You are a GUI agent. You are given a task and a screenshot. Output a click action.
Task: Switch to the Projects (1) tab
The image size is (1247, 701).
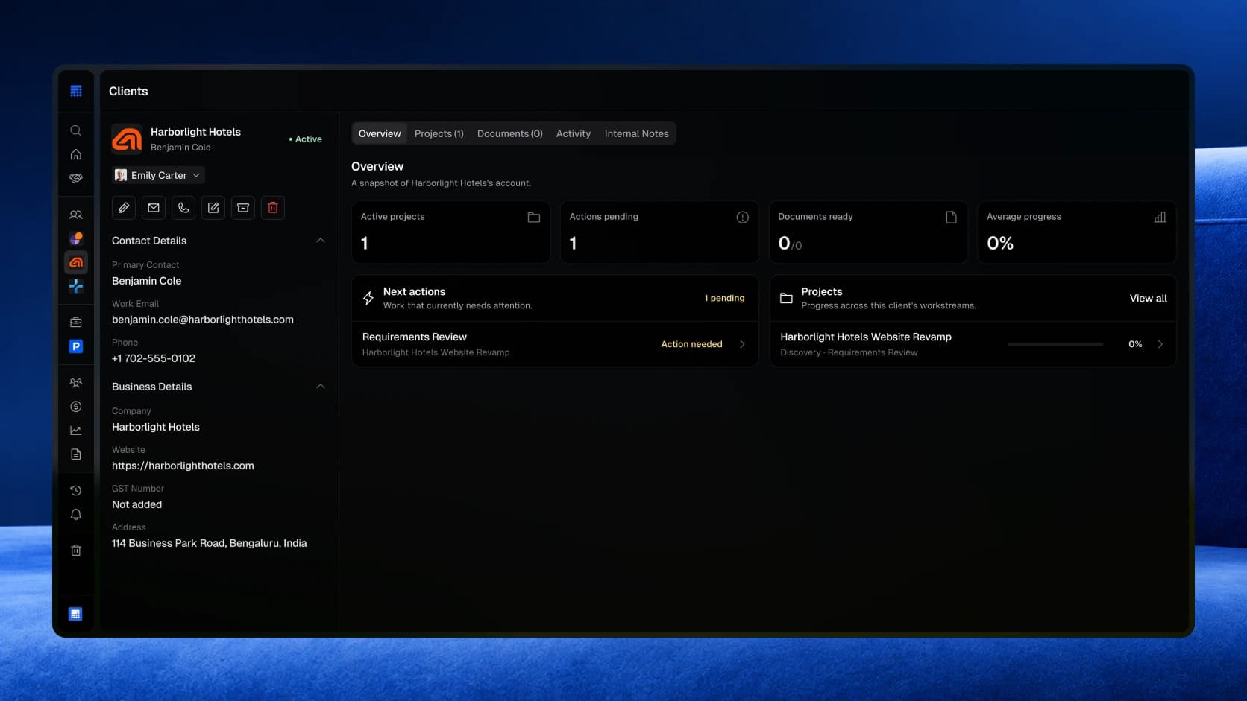tap(439, 133)
